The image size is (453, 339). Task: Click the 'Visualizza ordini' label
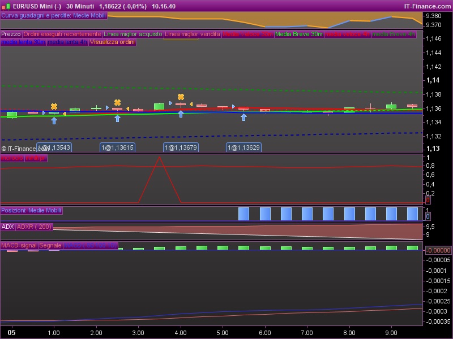click(112, 42)
